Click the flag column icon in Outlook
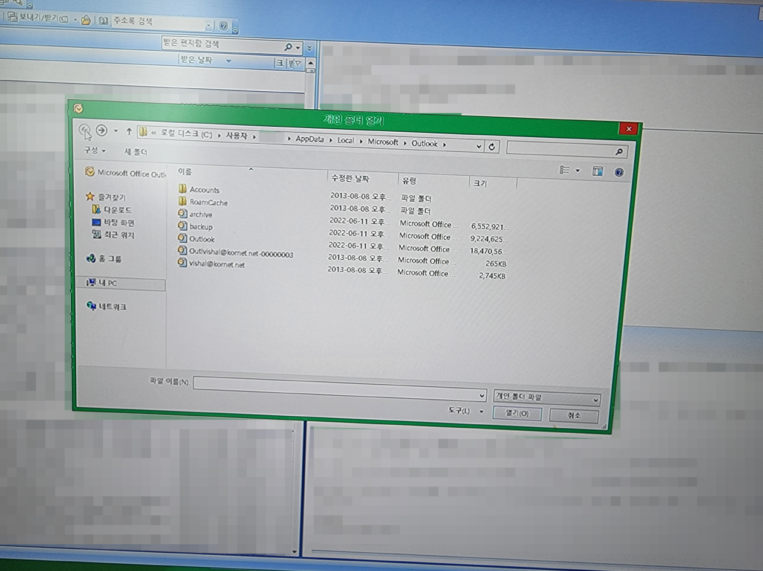Screen dimensions: 763x571 [299, 63]
